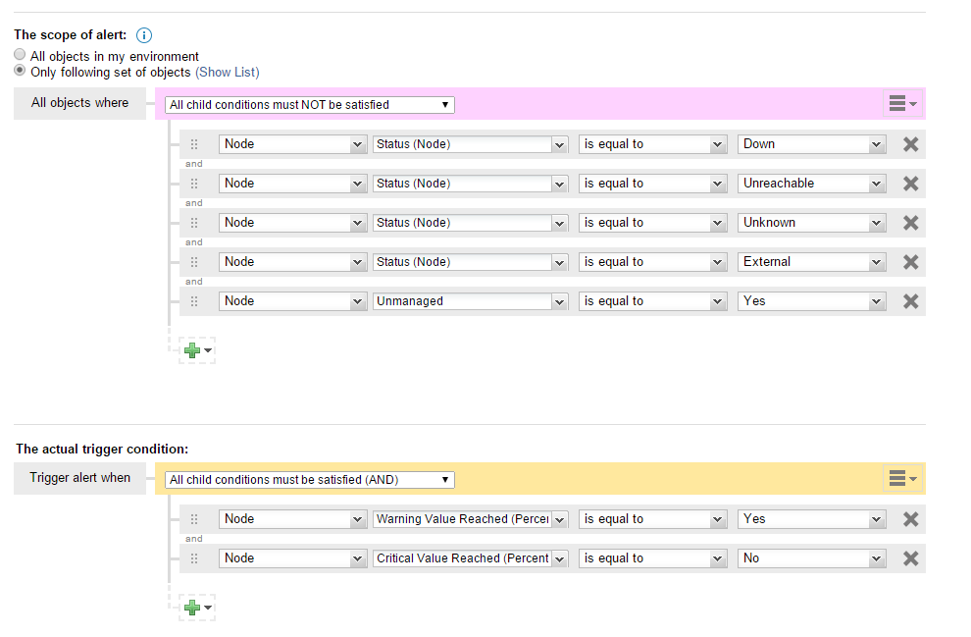Select Only following set of objects radio
The image size is (971, 637).
(20, 71)
